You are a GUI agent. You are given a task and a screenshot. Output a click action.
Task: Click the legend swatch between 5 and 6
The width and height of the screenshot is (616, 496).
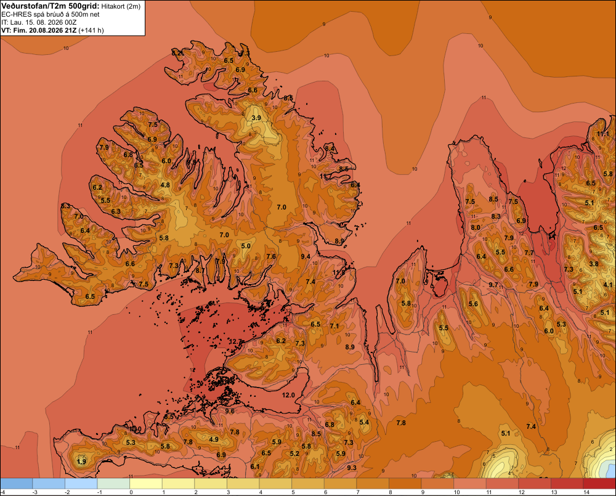click(308, 484)
